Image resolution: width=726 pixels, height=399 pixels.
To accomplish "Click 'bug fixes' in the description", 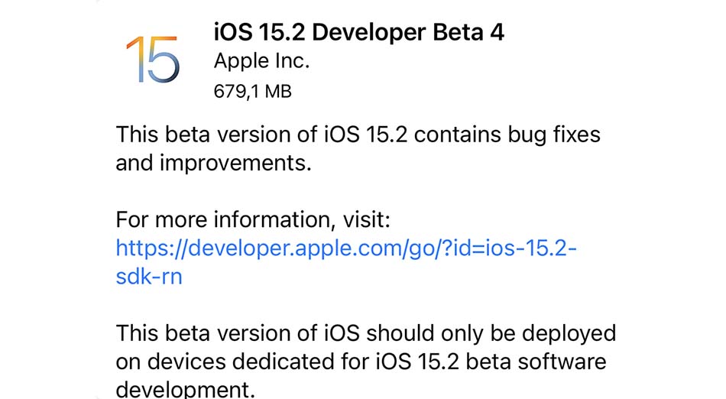I will [554, 135].
